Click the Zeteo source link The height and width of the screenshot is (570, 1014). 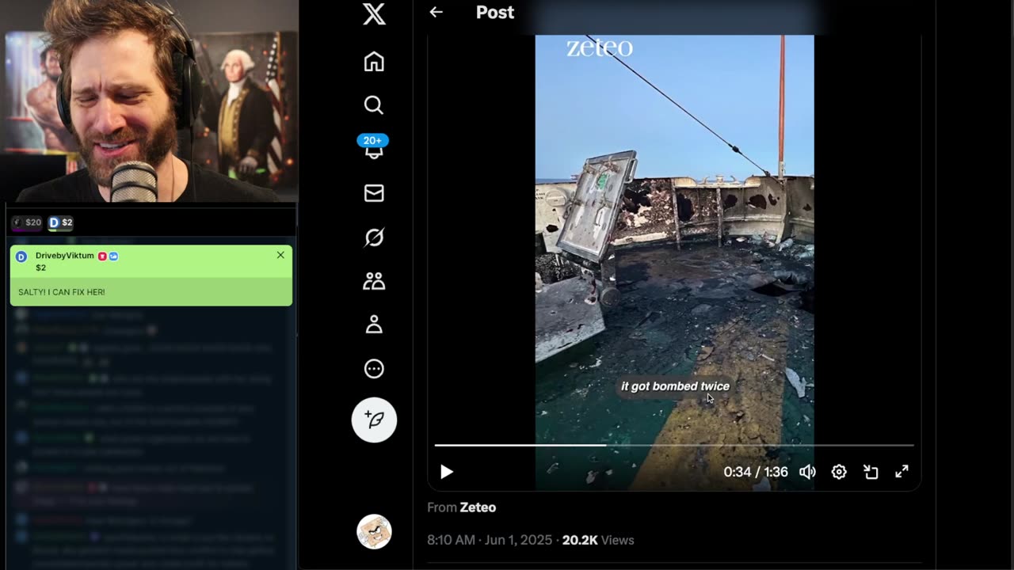coord(478,507)
